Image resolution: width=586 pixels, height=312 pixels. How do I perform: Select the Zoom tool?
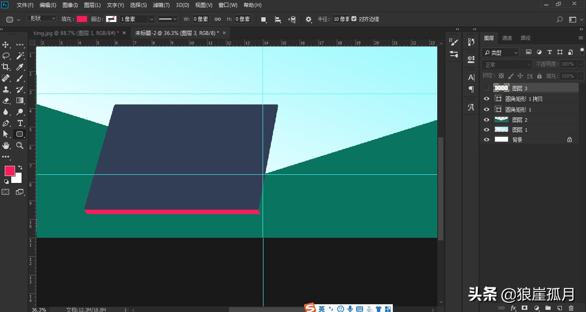[20, 145]
